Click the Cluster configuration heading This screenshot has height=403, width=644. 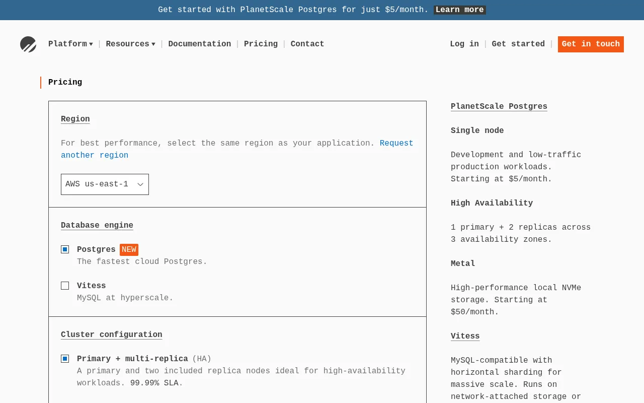(x=112, y=335)
